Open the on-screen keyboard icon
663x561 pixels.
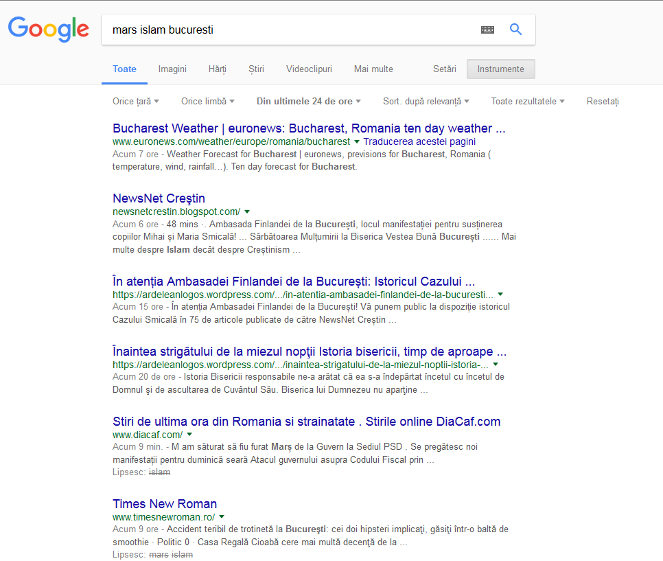[487, 30]
